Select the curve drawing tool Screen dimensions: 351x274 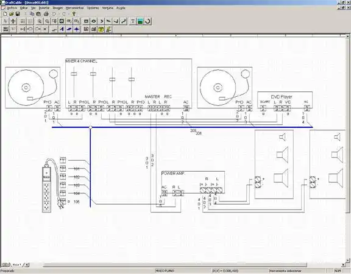pyautogui.click(x=124, y=21)
